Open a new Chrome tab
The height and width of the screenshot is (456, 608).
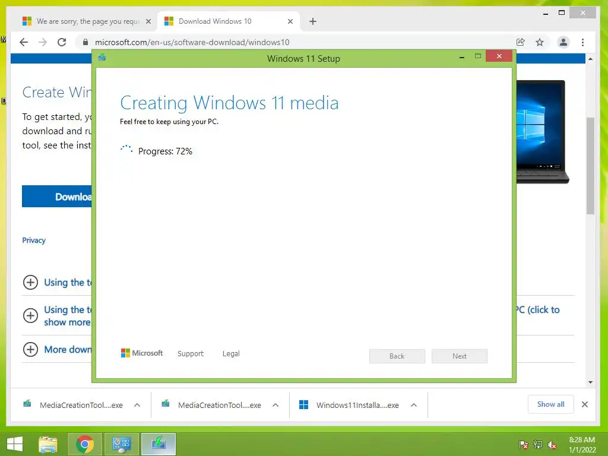coord(313,21)
